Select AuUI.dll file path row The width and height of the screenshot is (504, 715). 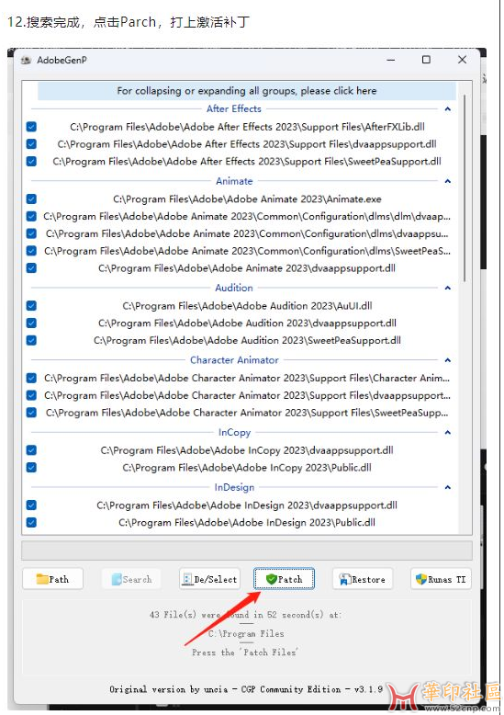(x=247, y=306)
